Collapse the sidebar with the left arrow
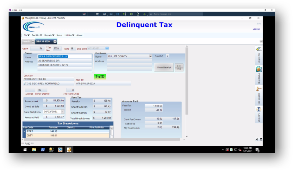293x171 pixels. click(257, 139)
